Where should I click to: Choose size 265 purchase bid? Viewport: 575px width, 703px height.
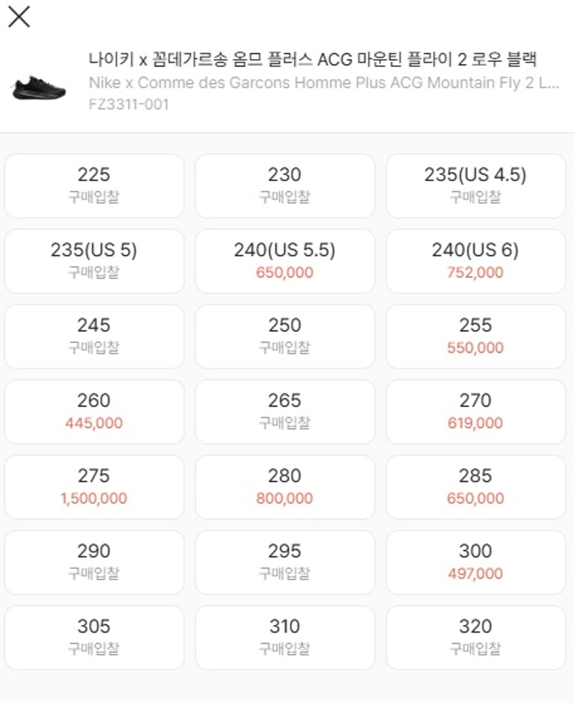click(x=285, y=411)
